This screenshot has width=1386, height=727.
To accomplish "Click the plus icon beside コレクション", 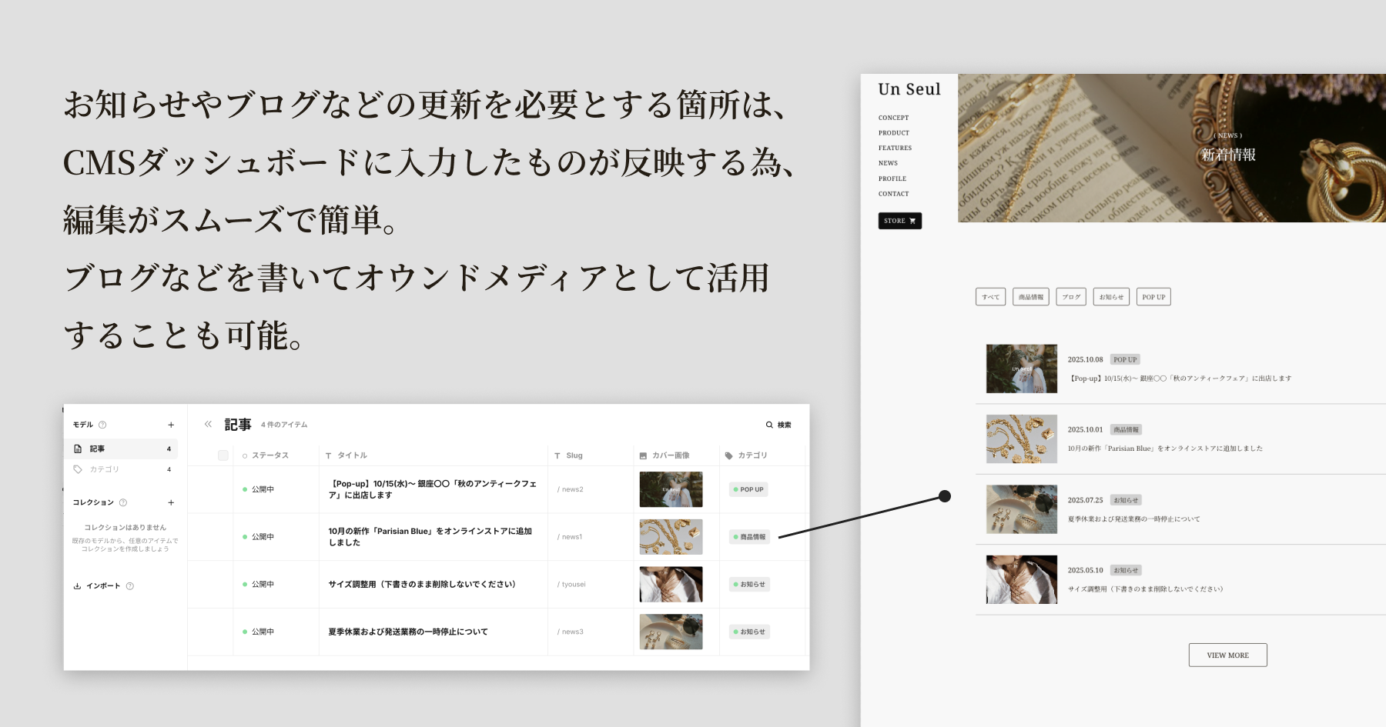I will pyautogui.click(x=171, y=502).
